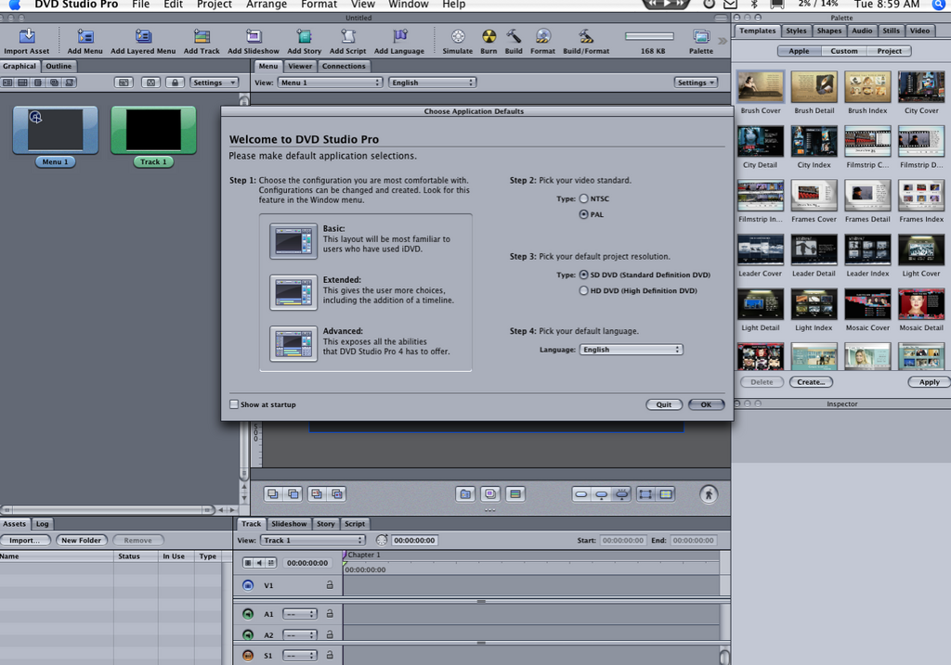
Task: Select SD DVD project resolution
Action: (x=583, y=275)
